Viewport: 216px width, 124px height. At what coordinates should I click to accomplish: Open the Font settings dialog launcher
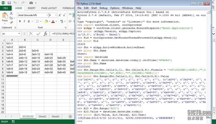[65, 27]
